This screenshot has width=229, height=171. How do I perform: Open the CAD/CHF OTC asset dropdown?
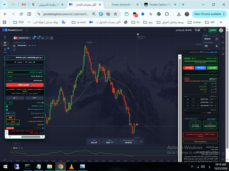coord(22,38)
